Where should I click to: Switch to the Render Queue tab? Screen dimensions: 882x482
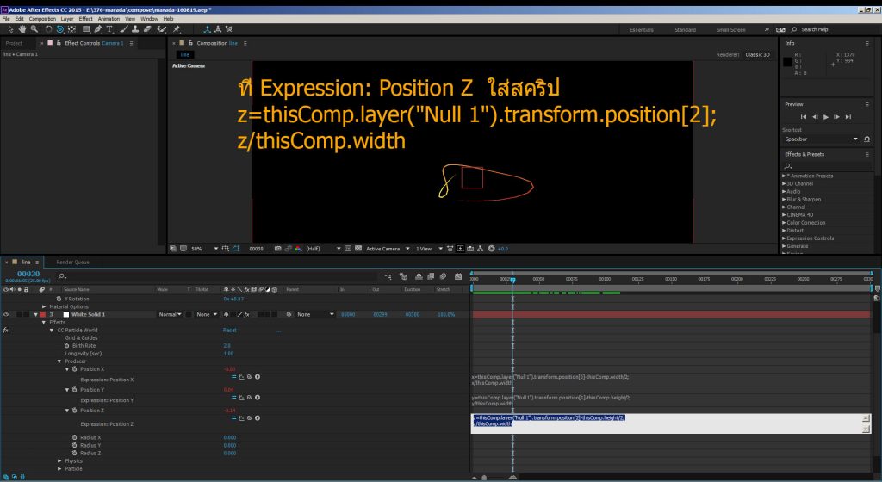click(72, 262)
